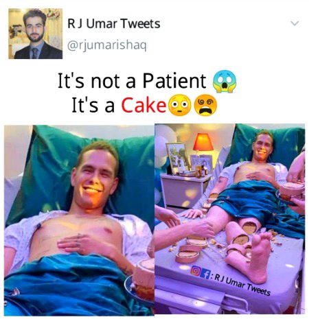The width and height of the screenshot is (309, 319).
Task: Open the left close-up photo
Action: [79, 220]
